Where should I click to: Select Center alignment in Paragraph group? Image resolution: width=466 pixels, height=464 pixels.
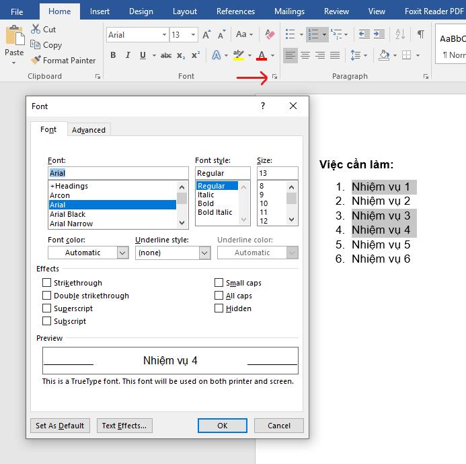(305, 55)
